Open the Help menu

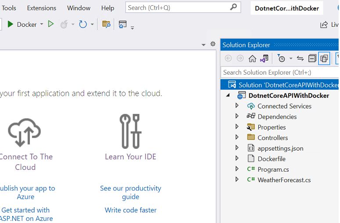tap(108, 8)
